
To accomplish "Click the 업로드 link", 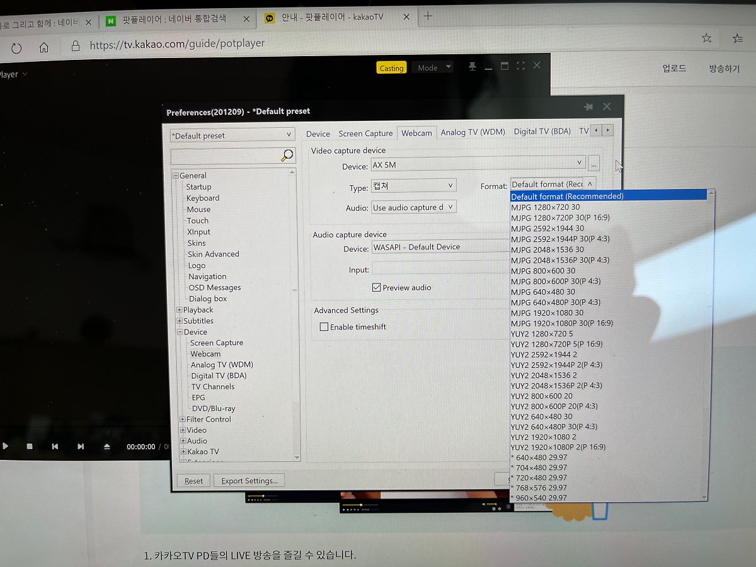I will tap(674, 68).
